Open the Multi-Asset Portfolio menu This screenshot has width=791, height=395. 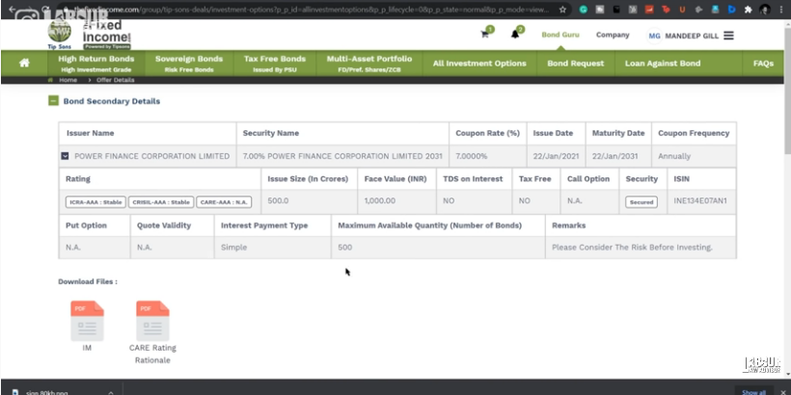pos(369,63)
